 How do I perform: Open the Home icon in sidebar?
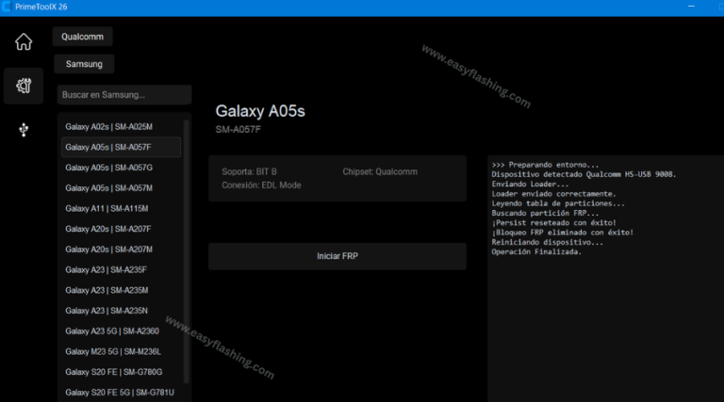(24, 42)
